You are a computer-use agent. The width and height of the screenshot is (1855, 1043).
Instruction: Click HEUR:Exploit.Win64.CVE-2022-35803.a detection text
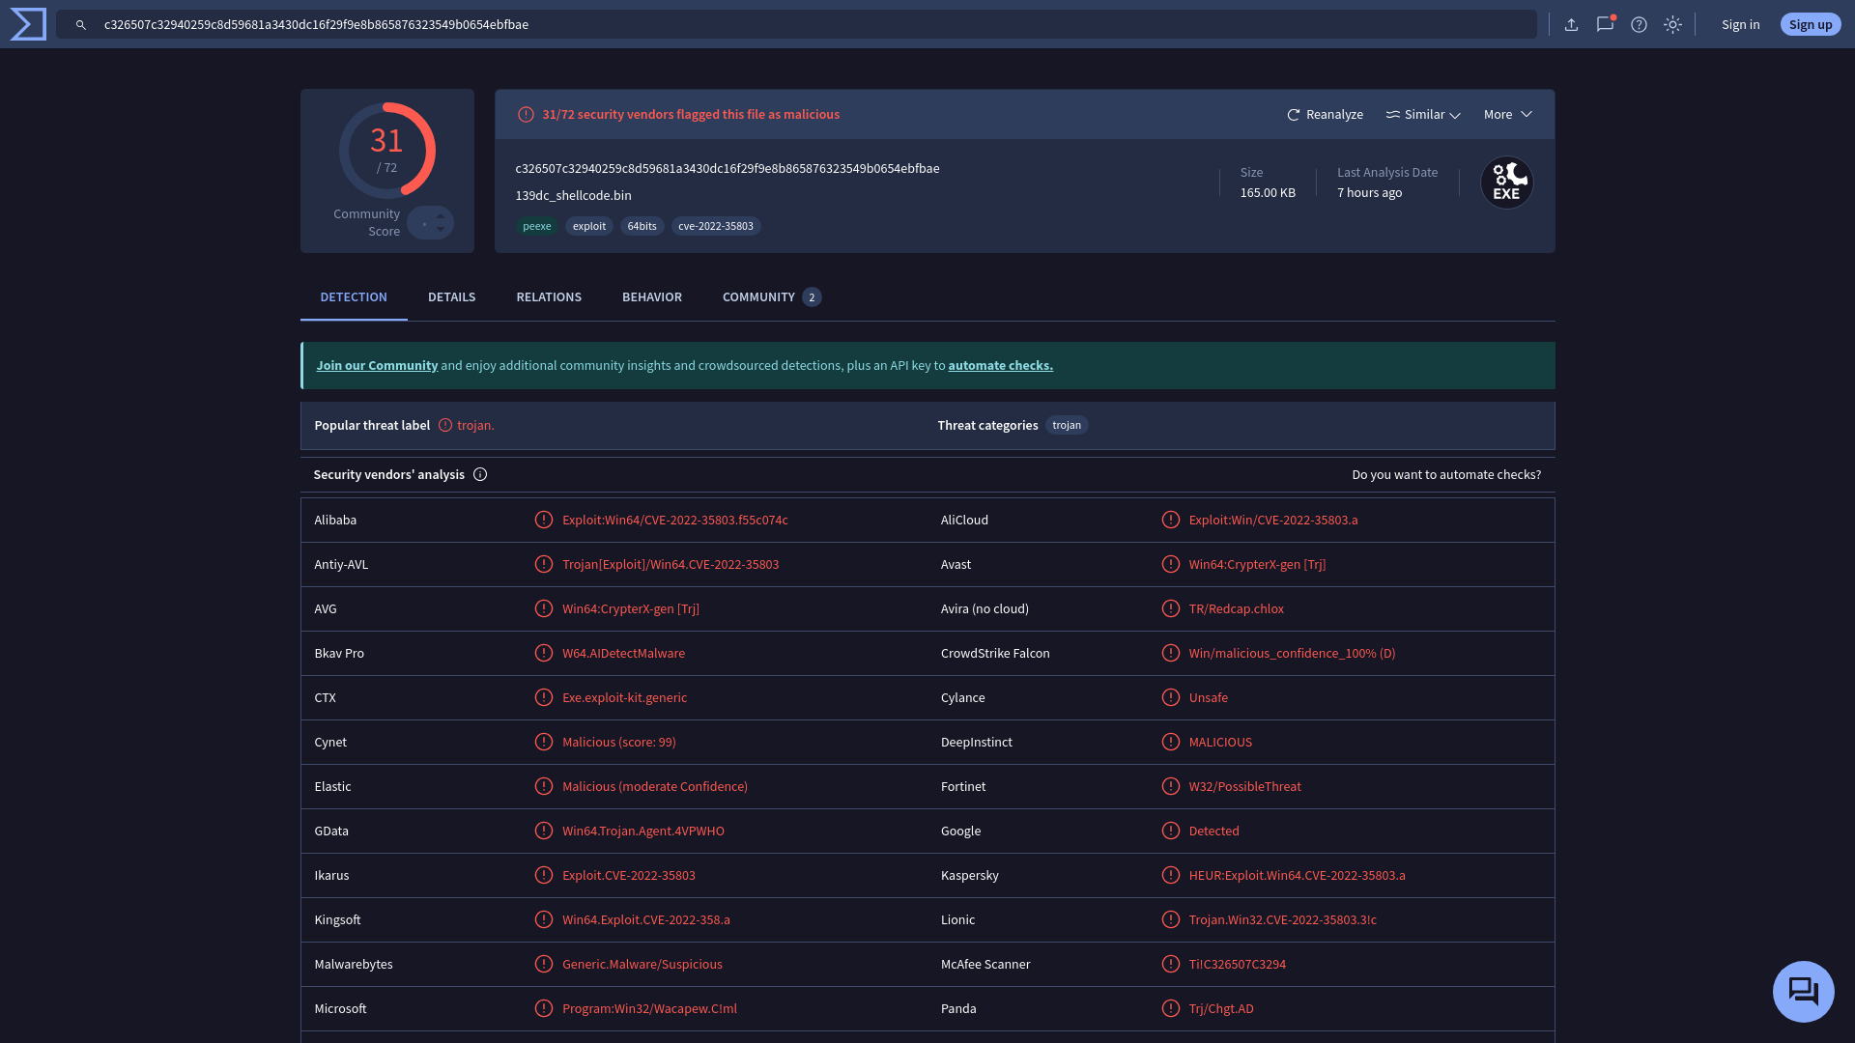coord(1298,876)
